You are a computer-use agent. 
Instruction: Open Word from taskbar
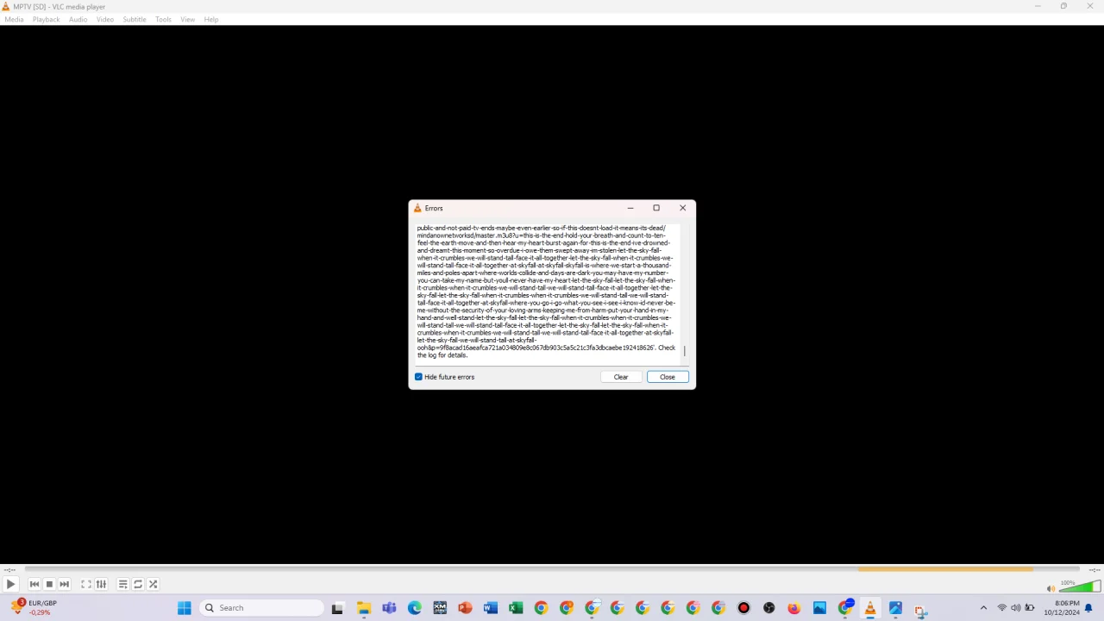click(x=490, y=608)
